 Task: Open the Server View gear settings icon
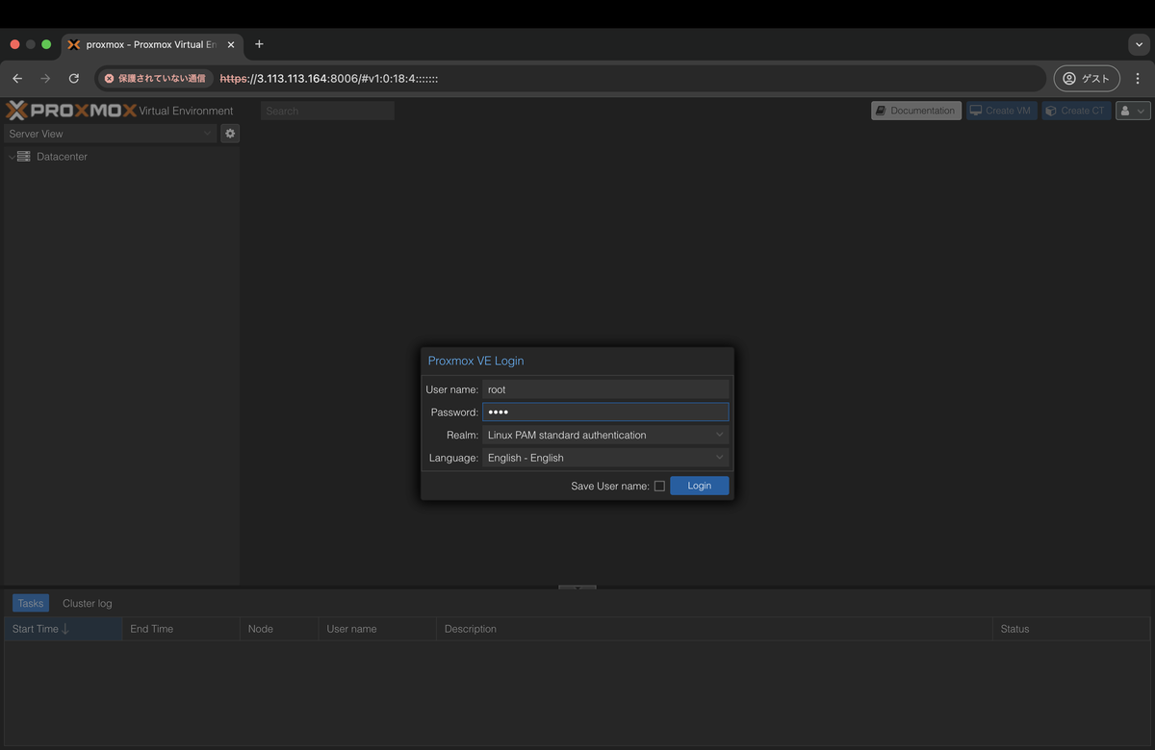(230, 134)
